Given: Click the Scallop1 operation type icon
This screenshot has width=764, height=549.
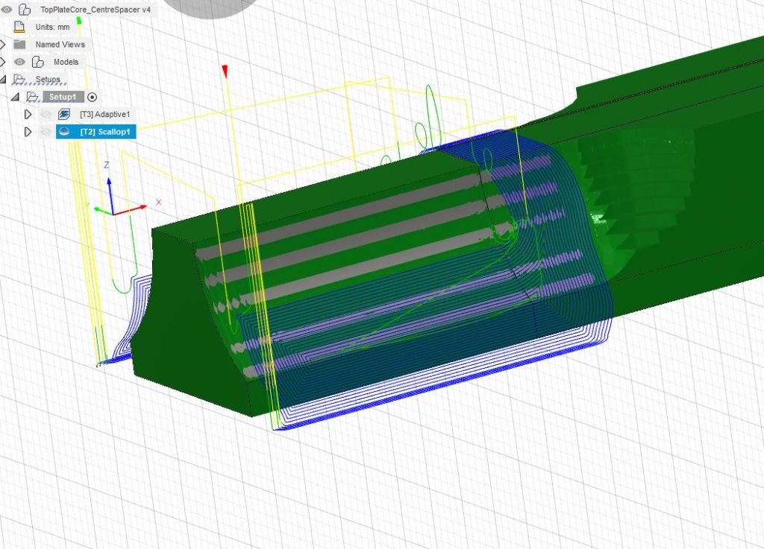Looking at the screenshot, I should point(64,132).
